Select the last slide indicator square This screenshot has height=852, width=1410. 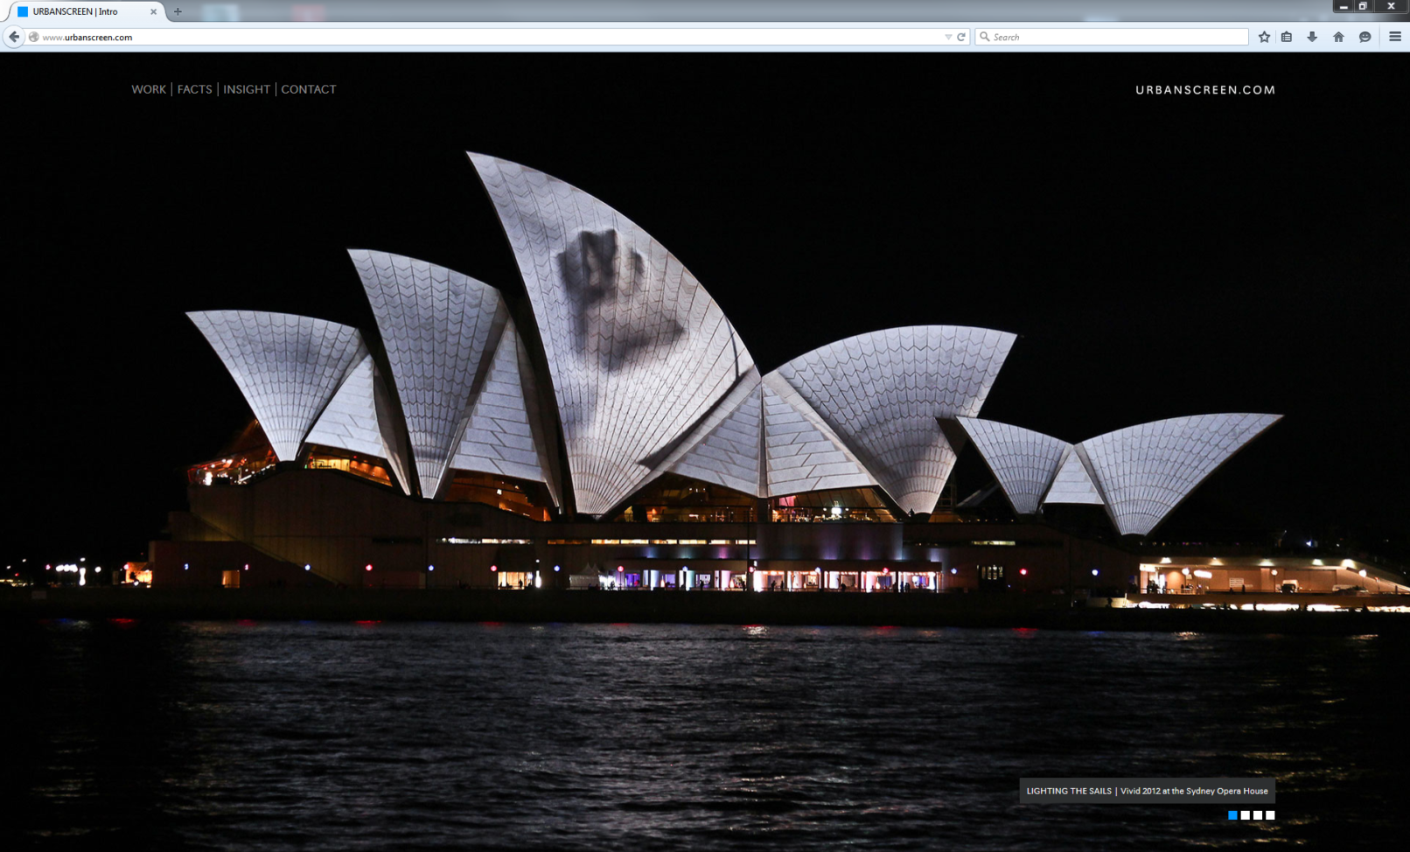[1270, 815]
